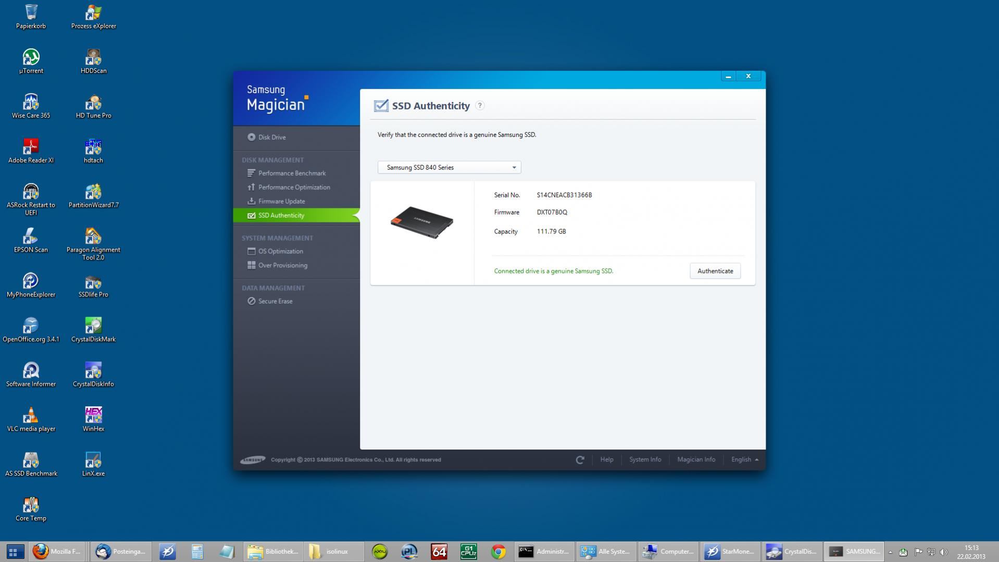Switch to Bibliothek taskbar button
Image resolution: width=999 pixels, height=562 pixels.
point(273,552)
